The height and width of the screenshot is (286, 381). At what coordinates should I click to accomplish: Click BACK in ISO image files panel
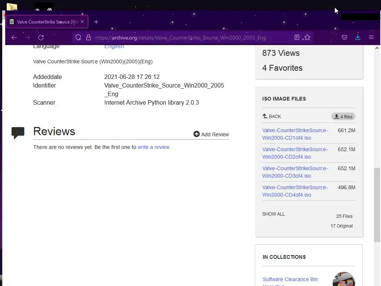272,116
